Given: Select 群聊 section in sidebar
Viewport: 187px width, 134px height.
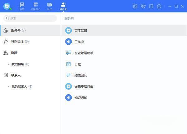Looking at the screenshot, I should (x=30, y=53).
